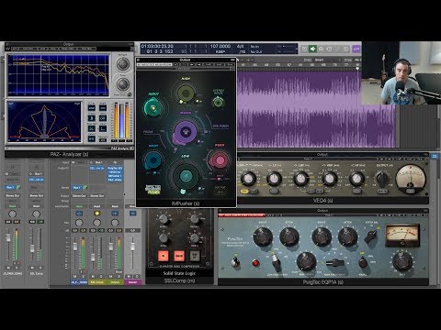Click the tempo value 107.0000
The image size is (441, 330).
click(220, 46)
